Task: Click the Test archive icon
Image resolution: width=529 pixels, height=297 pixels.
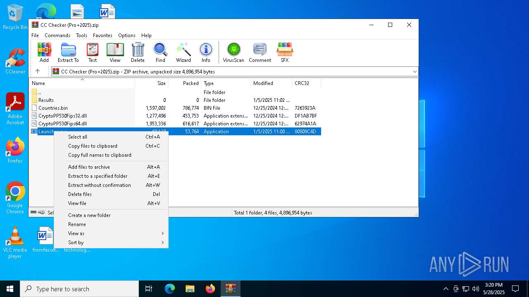Action: [93, 52]
